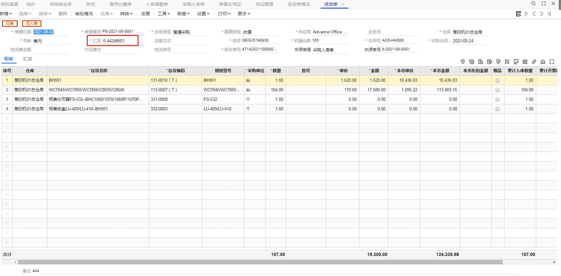Tick the 赠品 checkbox for row 1 BH951
This screenshot has width=561, height=276.
[x=497, y=80]
